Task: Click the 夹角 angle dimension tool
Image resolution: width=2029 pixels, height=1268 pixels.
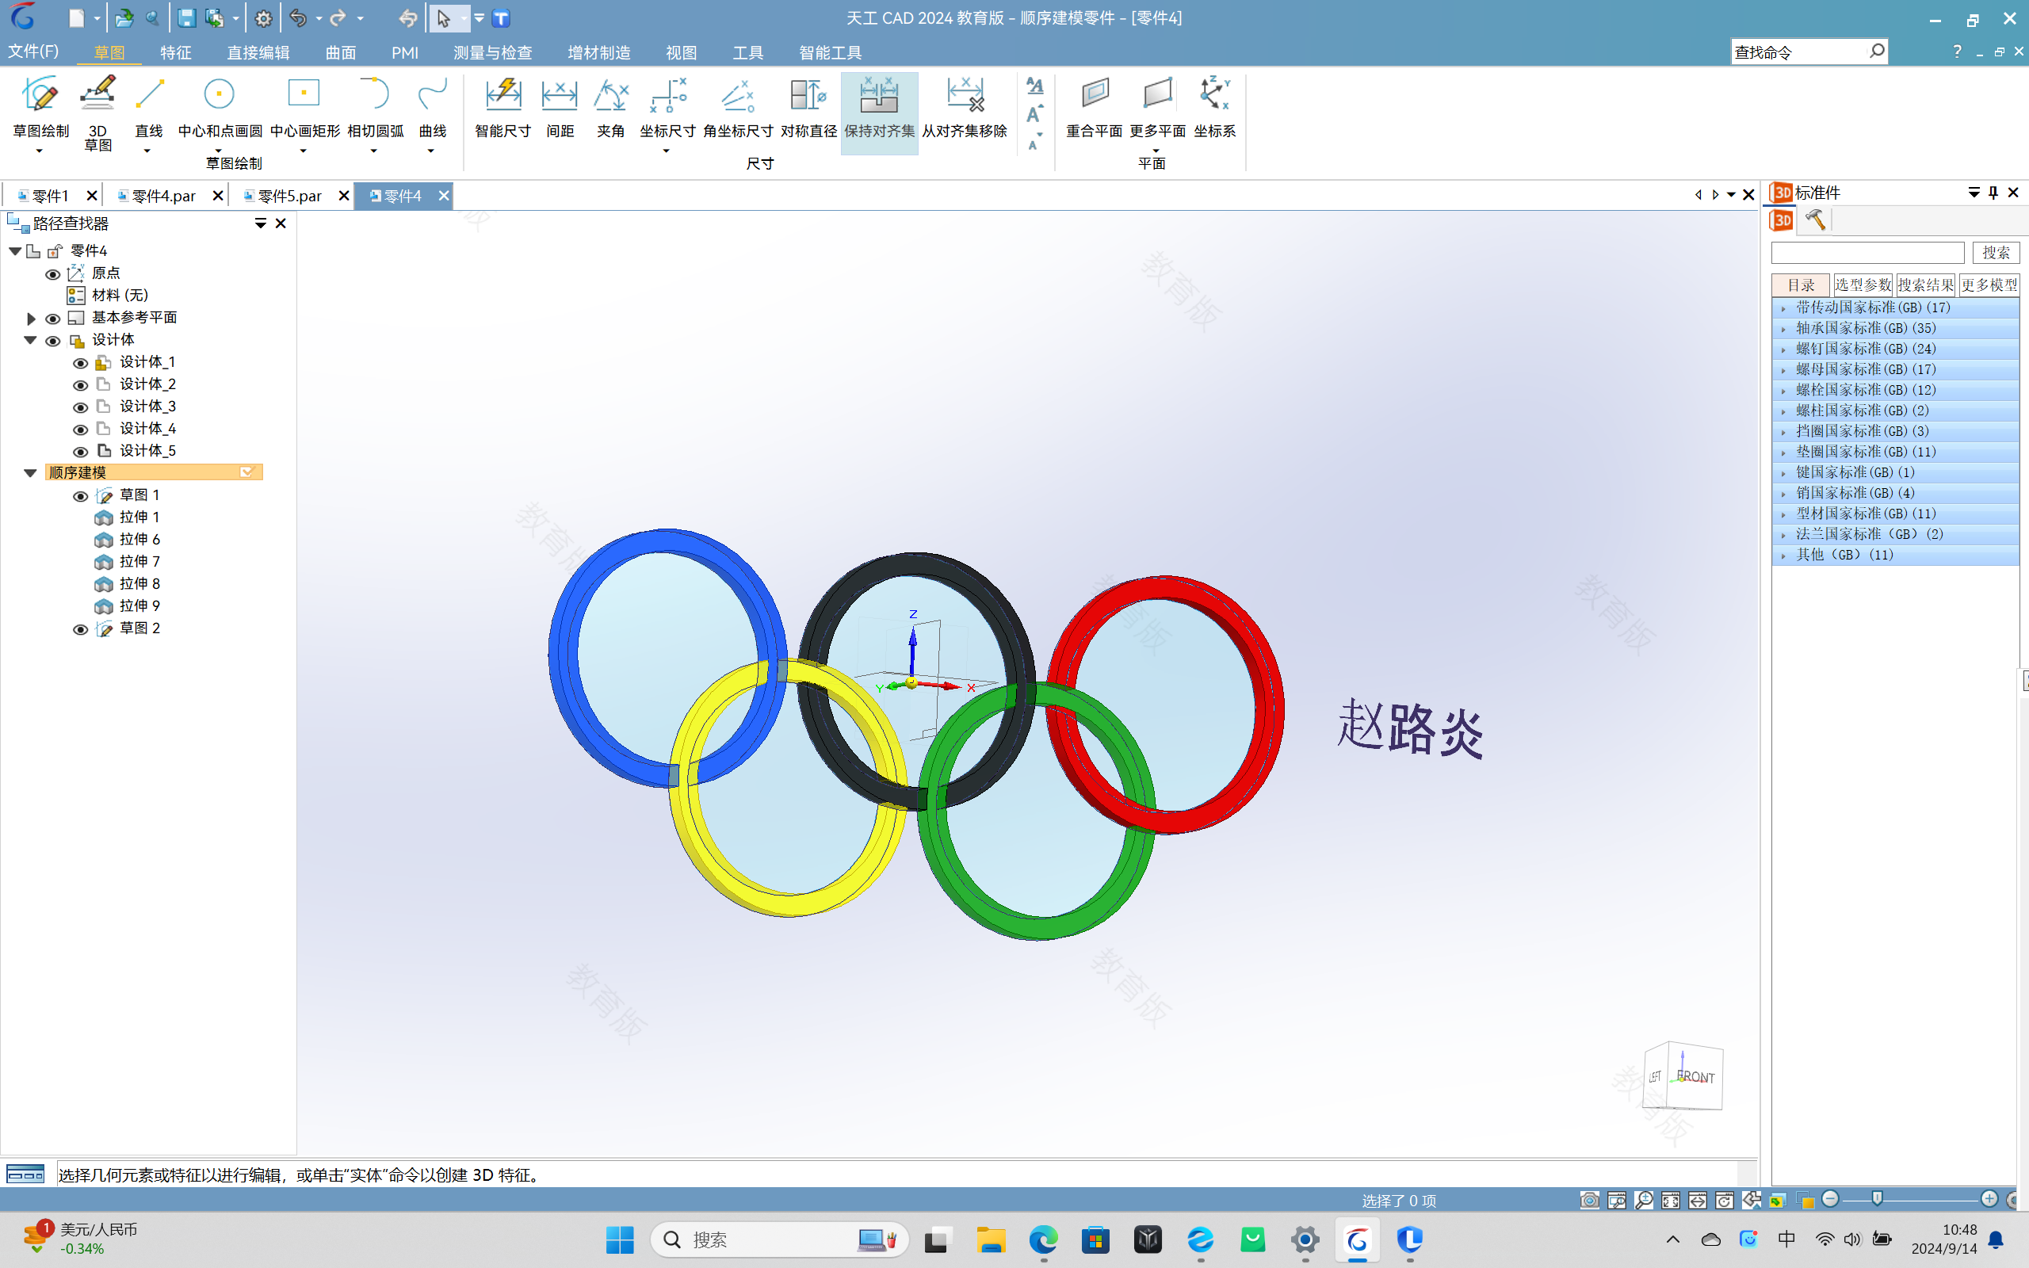Action: tap(610, 107)
